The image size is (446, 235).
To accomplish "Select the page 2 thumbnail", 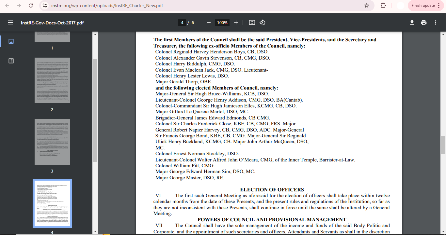I will coord(52,80).
